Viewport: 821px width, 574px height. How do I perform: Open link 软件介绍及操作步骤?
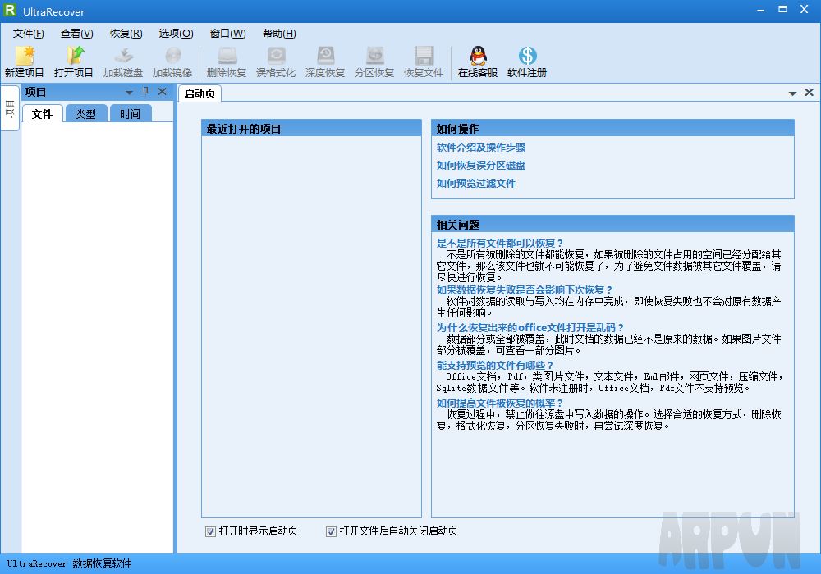click(x=481, y=148)
